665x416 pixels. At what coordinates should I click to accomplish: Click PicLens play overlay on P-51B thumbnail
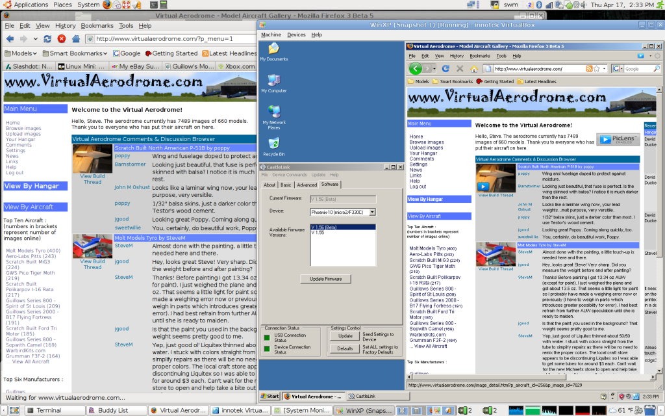coord(483,187)
